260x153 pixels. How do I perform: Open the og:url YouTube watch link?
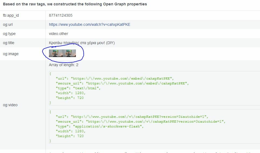click(90, 24)
